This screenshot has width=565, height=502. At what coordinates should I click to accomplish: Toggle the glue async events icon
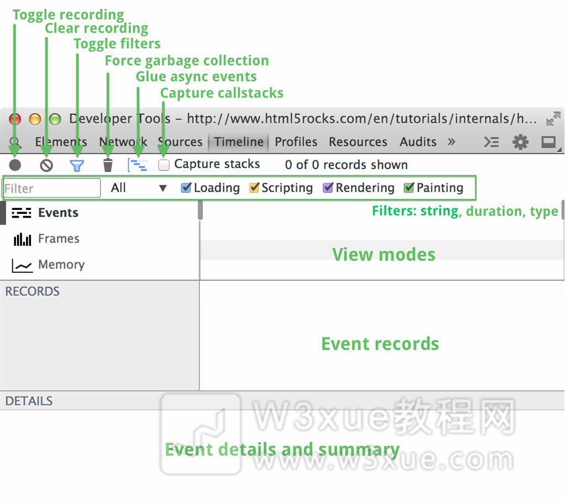coord(137,165)
